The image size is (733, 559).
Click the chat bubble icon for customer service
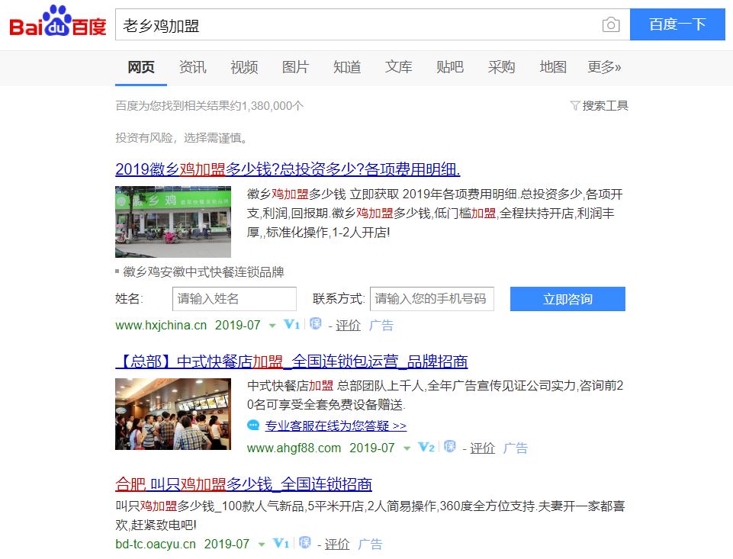[x=253, y=426]
